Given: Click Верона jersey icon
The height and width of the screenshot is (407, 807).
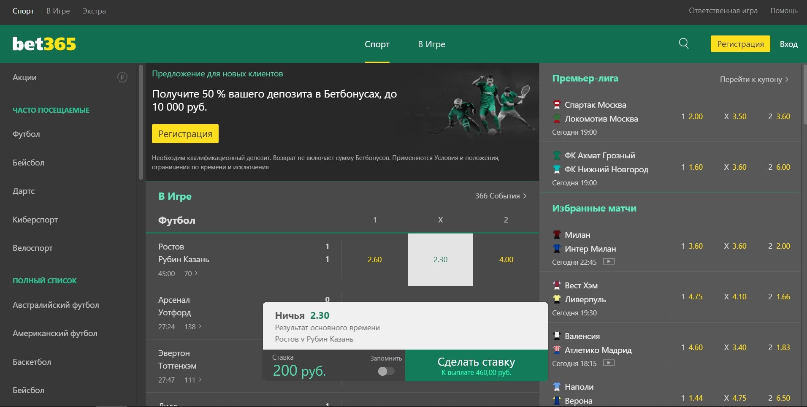Looking at the screenshot, I should 557,401.
